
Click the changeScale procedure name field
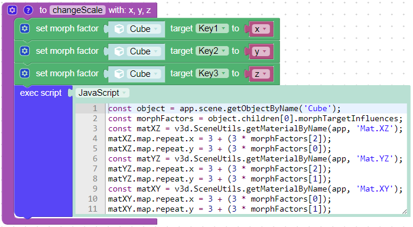click(x=77, y=10)
